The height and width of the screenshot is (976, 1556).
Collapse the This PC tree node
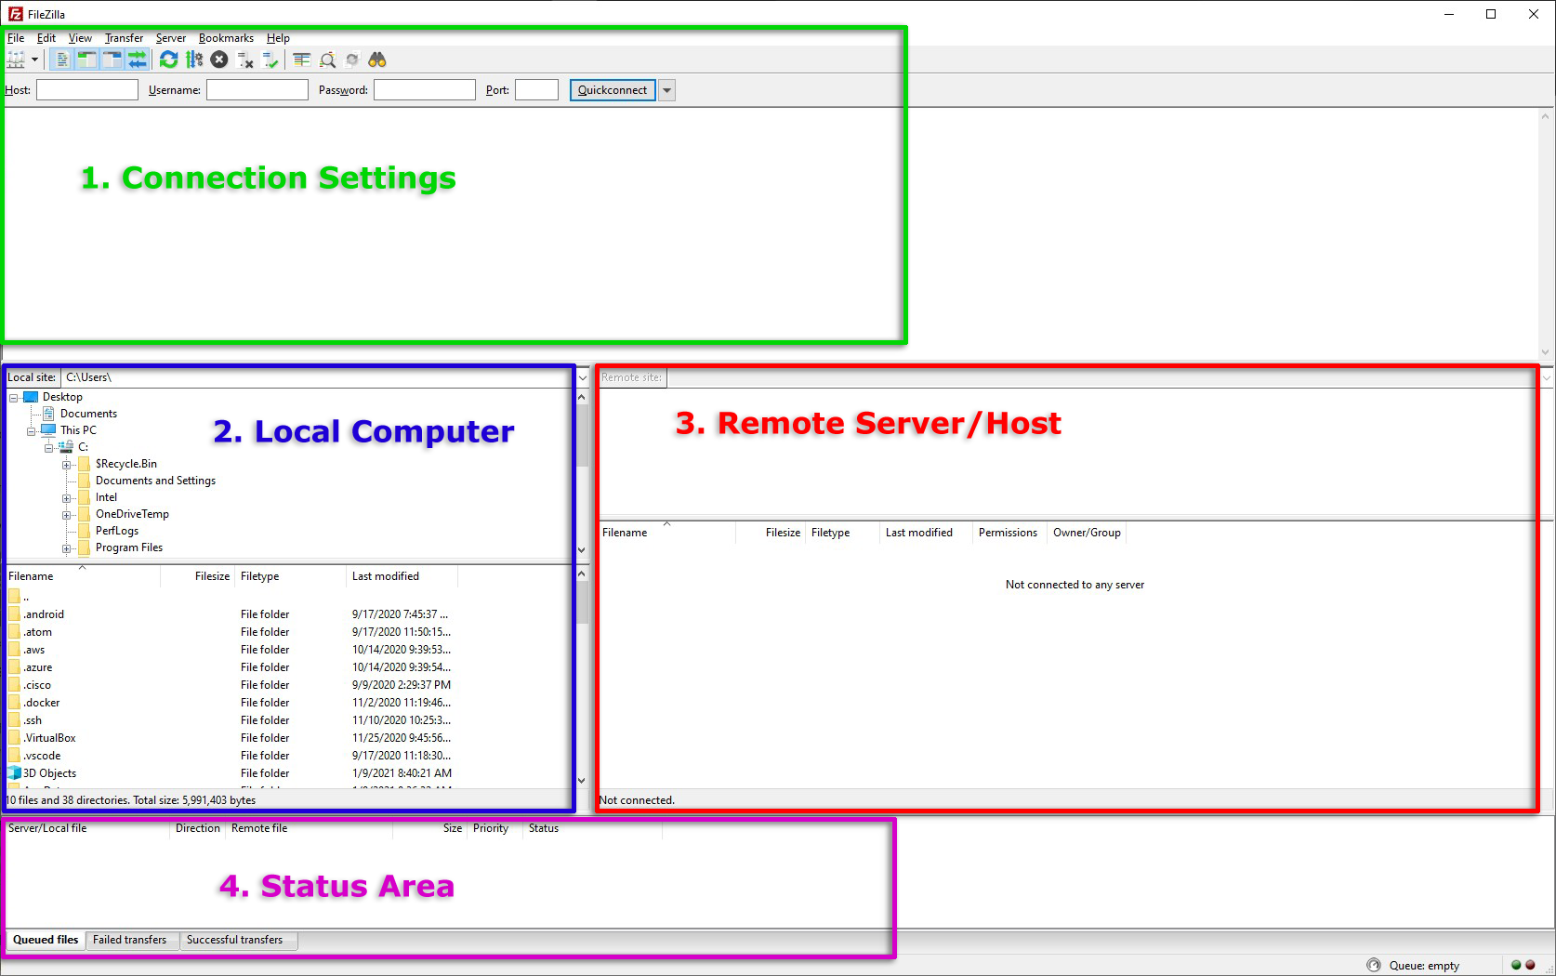32,431
